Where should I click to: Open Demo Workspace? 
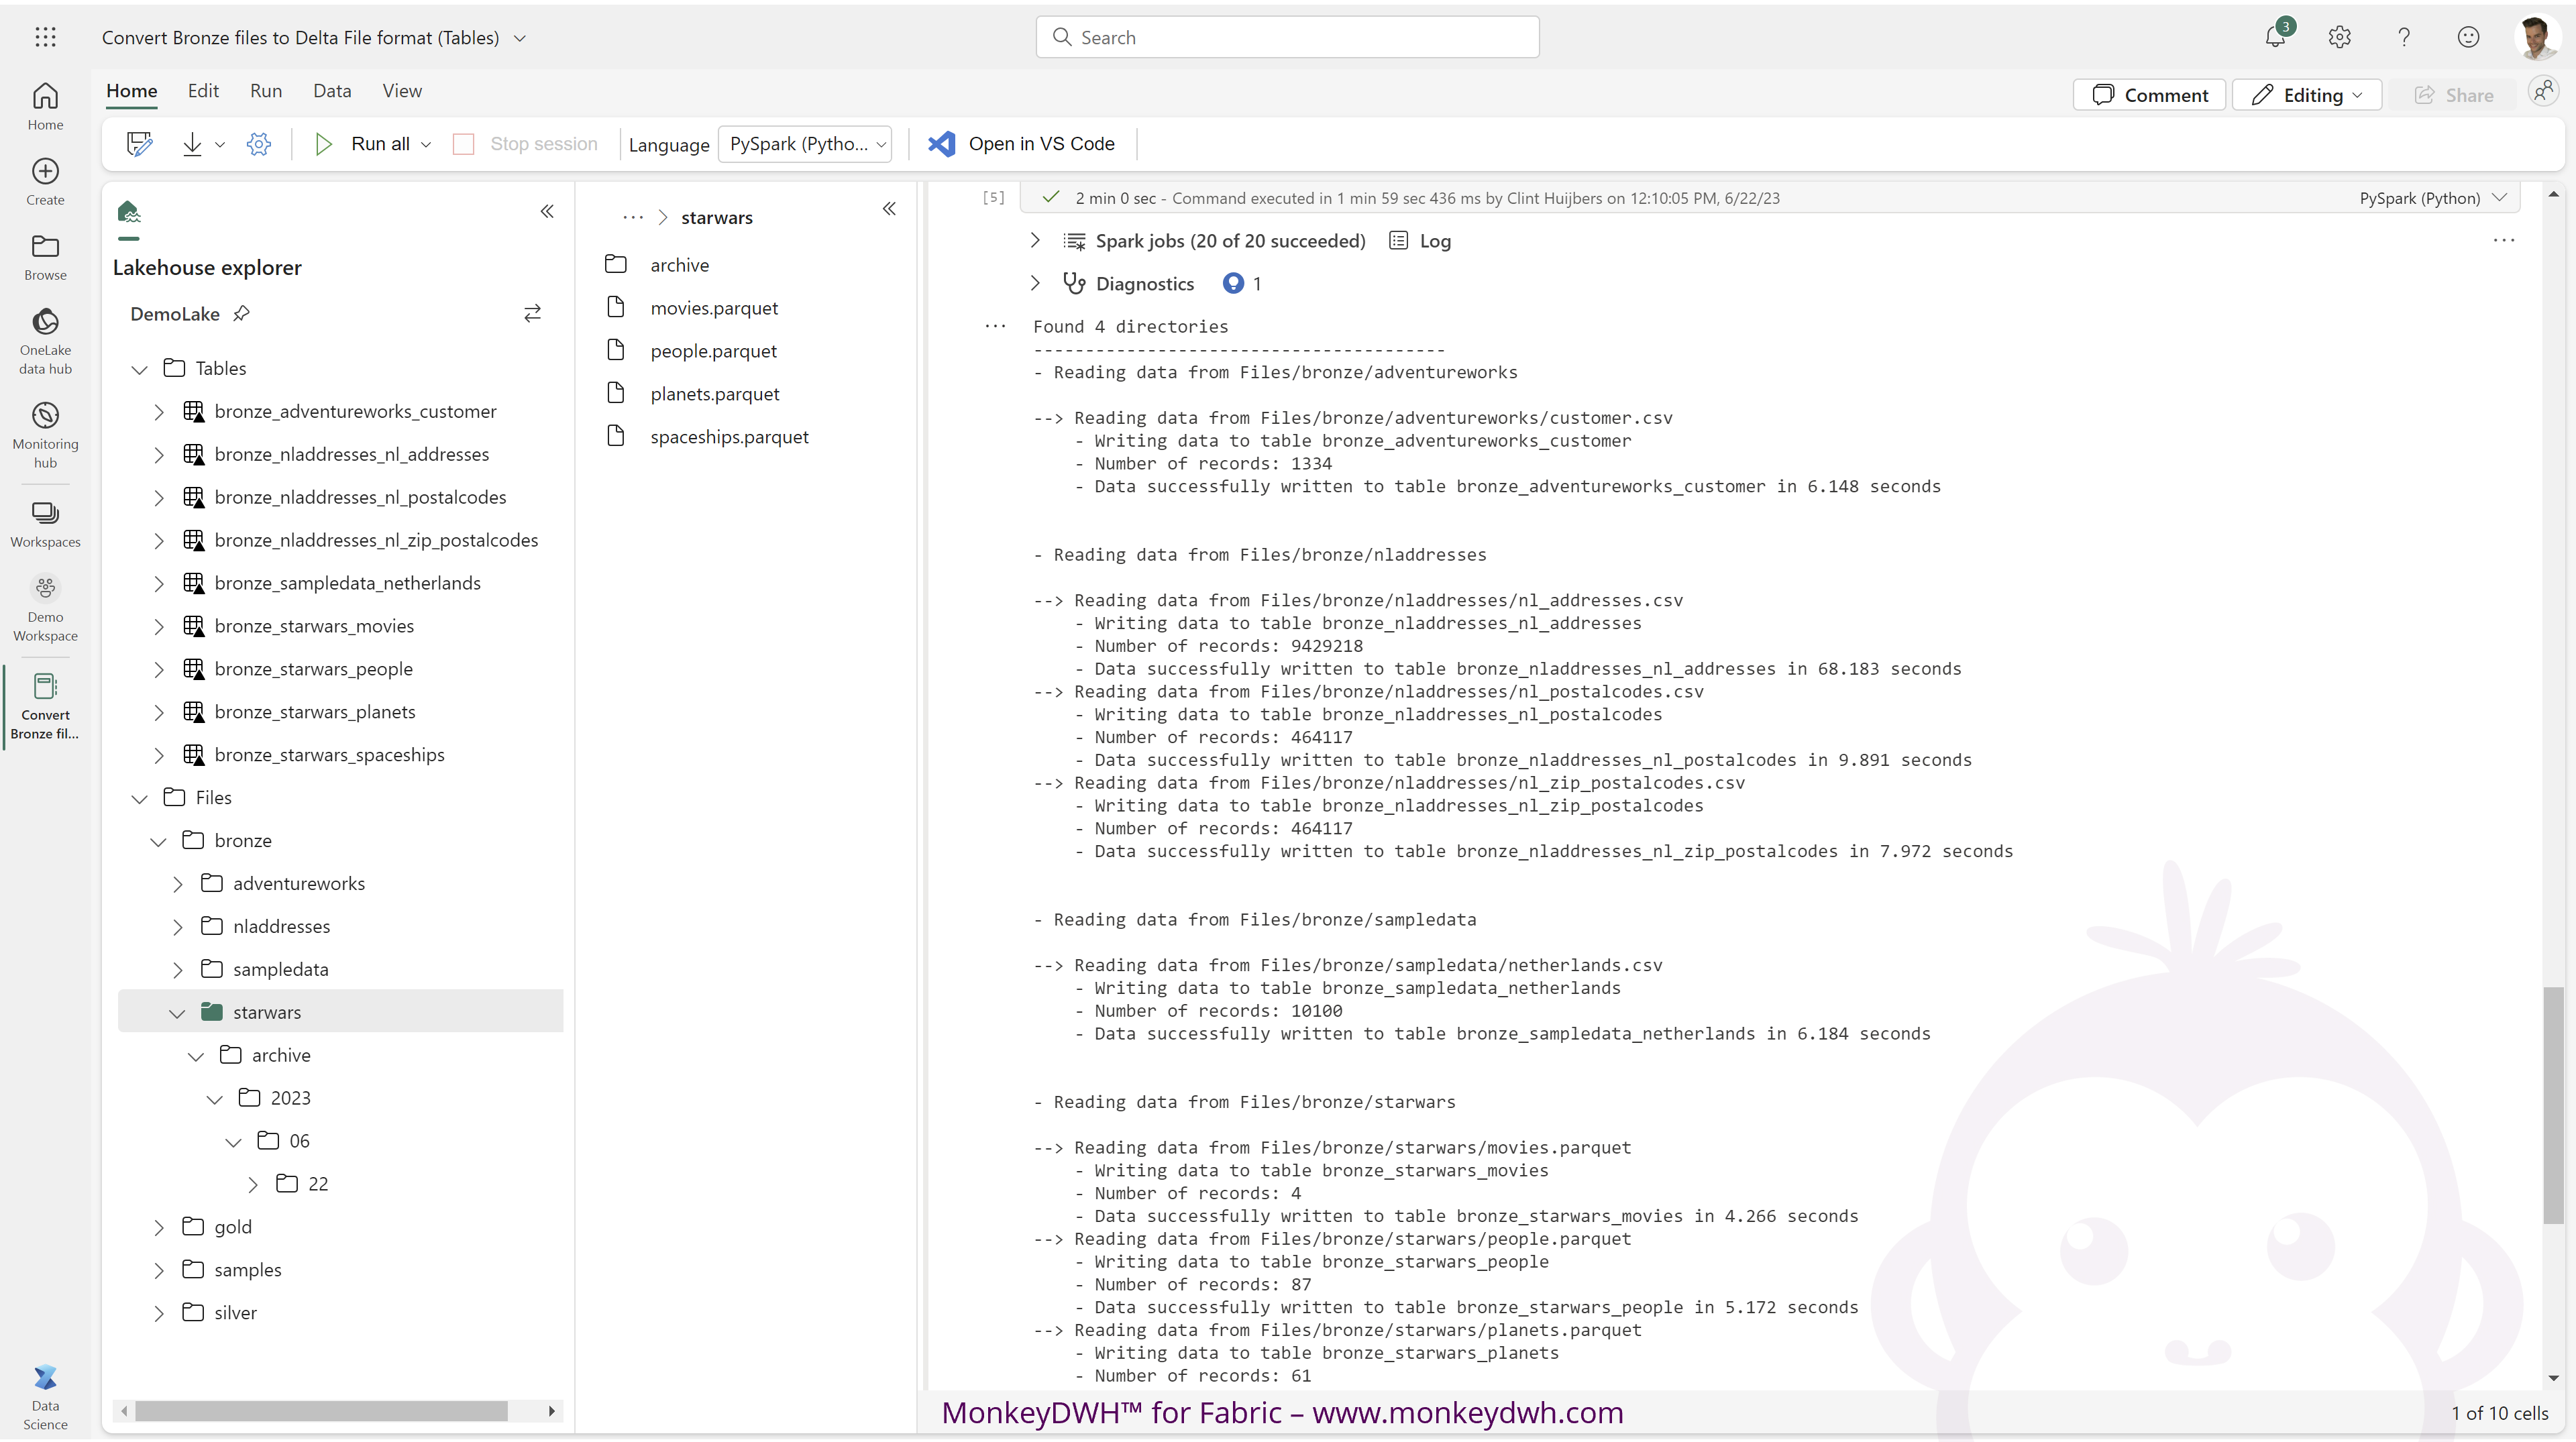click(45, 609)
